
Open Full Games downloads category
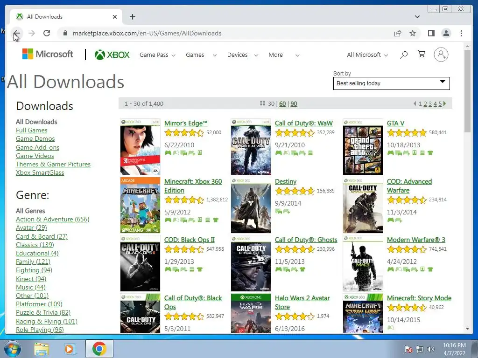point(31,131)
